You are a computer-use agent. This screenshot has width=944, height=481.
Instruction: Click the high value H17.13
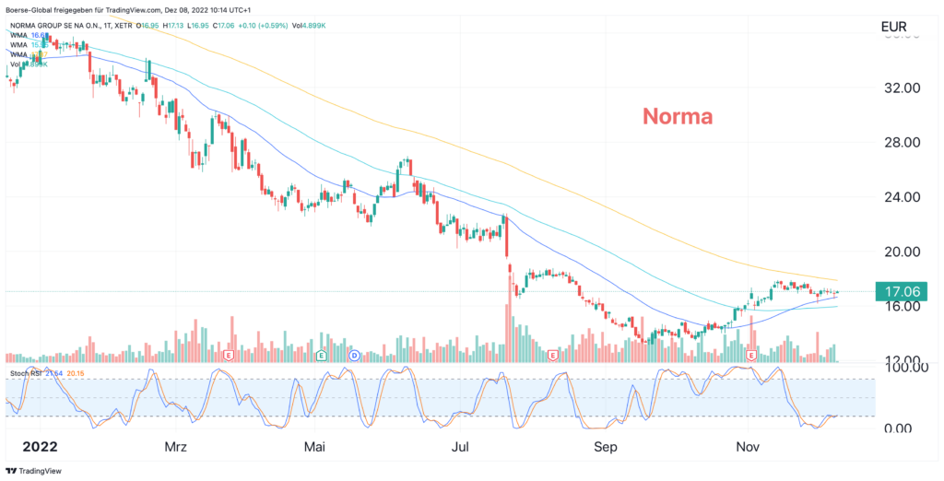click(173, 26)
